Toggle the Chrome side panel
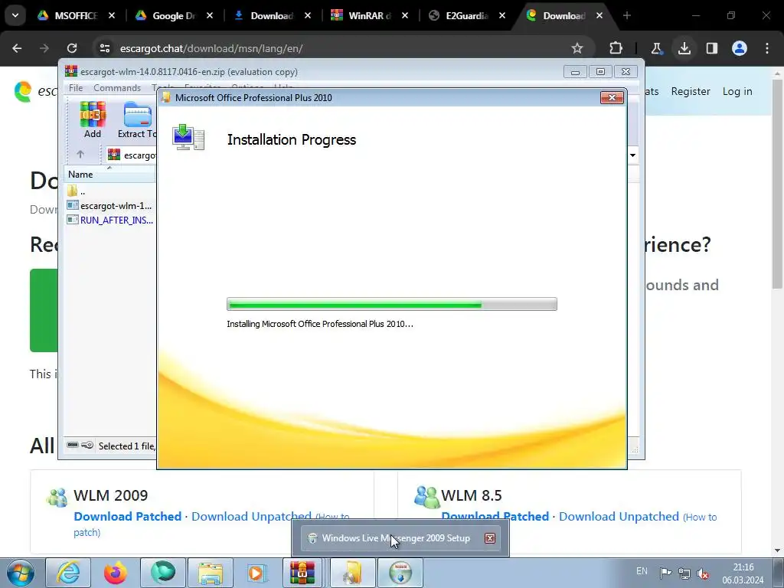Viewport: 784px width, 588px height. [711, 48]
